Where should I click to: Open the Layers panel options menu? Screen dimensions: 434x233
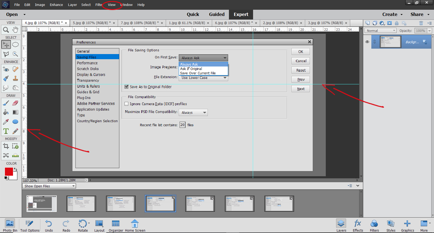(429, 23)
